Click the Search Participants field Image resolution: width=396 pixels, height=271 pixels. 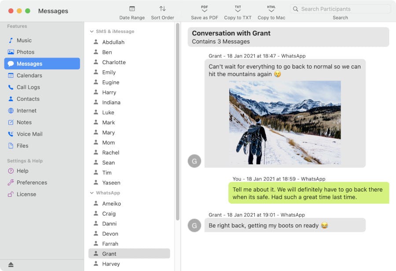[x=340, y=9]
